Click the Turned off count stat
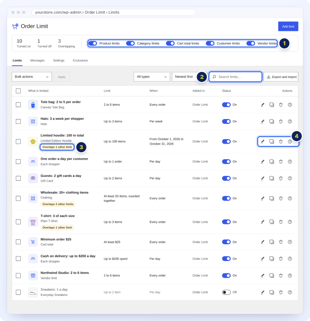This screenshot has width=310, height=321. pyautogui.click(x=44, y=43)
